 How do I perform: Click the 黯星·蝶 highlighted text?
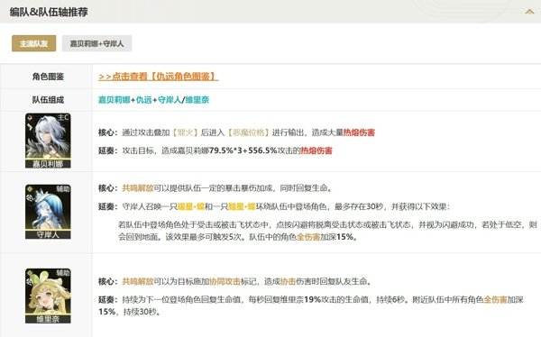pyautogui.click(x=242, y=206)
